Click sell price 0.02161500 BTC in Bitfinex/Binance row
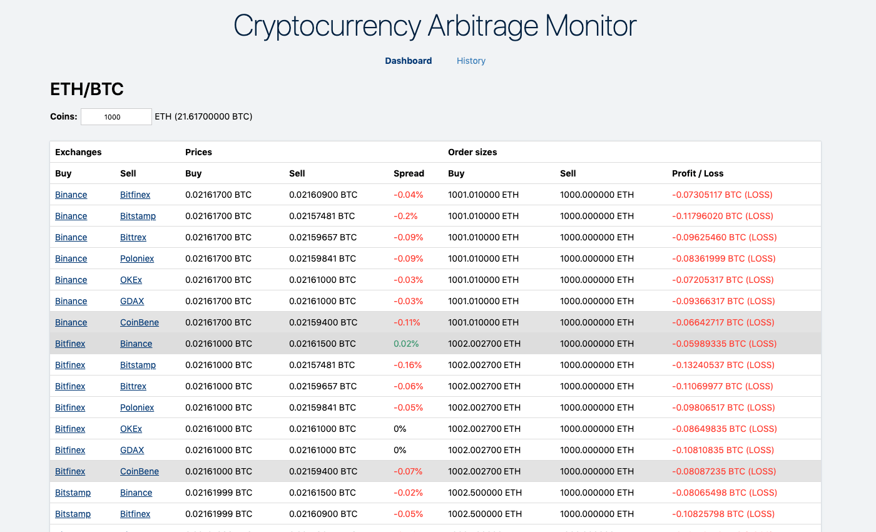Screen dimensions: 876x532 pos(322,344)
